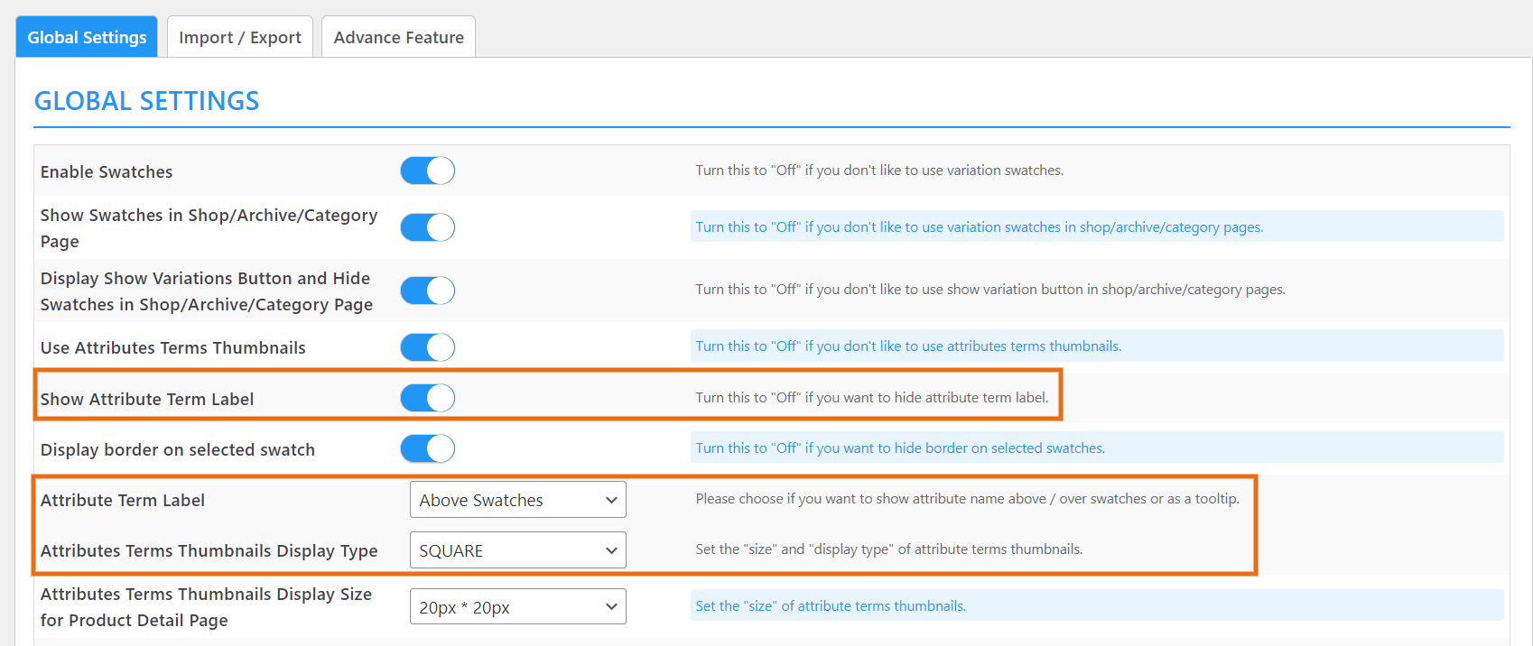This screenshot has height=646, width=1533.
Task: Switch off Show Attribute Term Label
Action: pos(428,398)
